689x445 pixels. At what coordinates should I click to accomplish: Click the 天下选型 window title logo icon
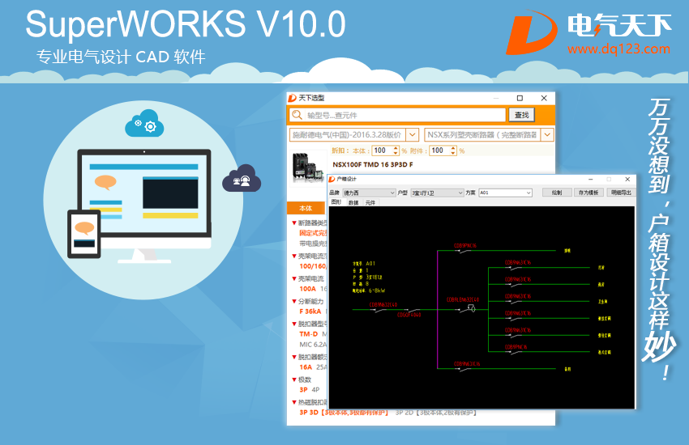[292, 98]
